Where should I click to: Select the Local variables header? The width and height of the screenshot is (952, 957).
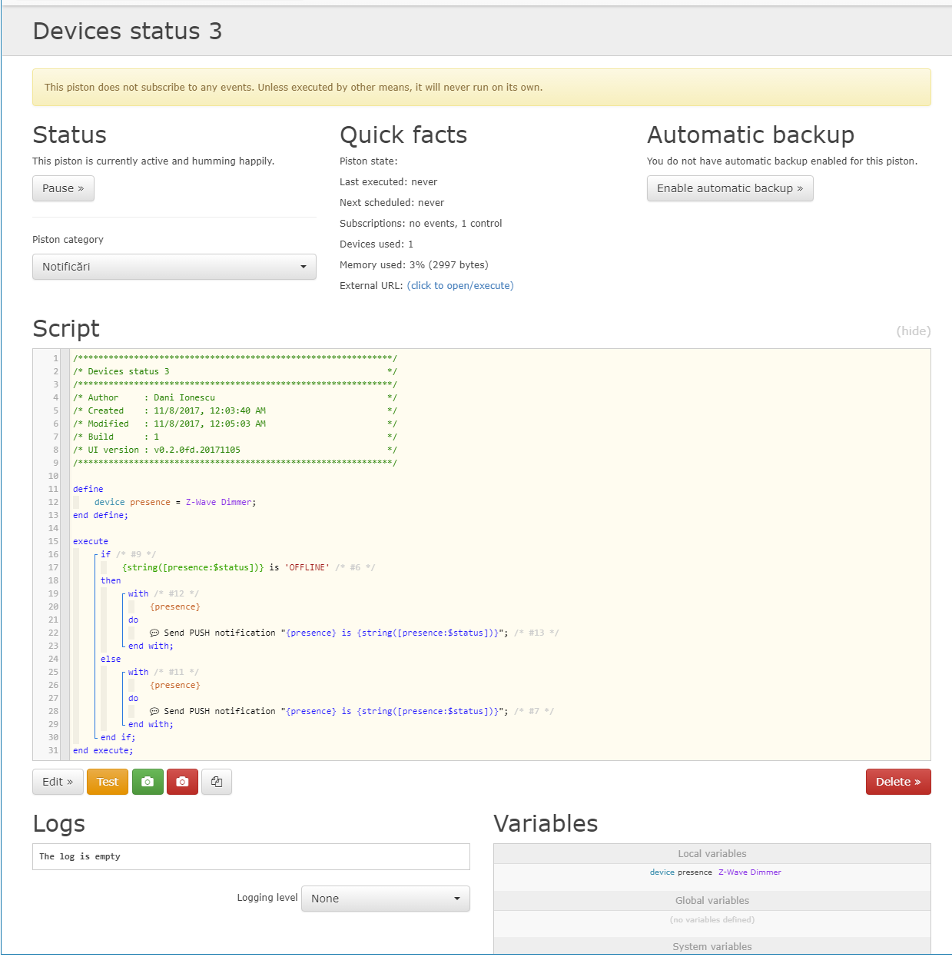(712, 854)
